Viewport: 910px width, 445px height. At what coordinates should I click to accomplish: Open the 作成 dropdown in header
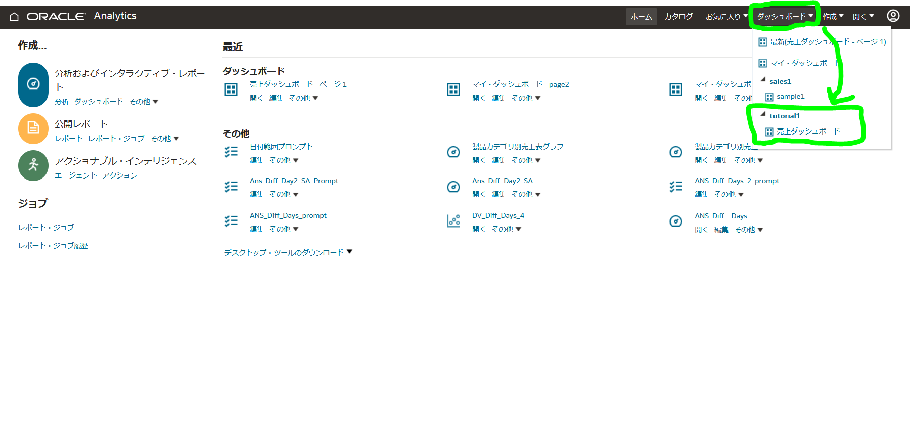[x=833, y=17]
